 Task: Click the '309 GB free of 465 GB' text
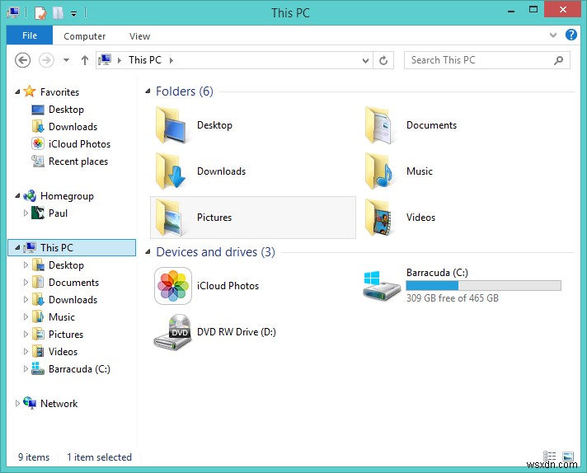tap(453, 298)
